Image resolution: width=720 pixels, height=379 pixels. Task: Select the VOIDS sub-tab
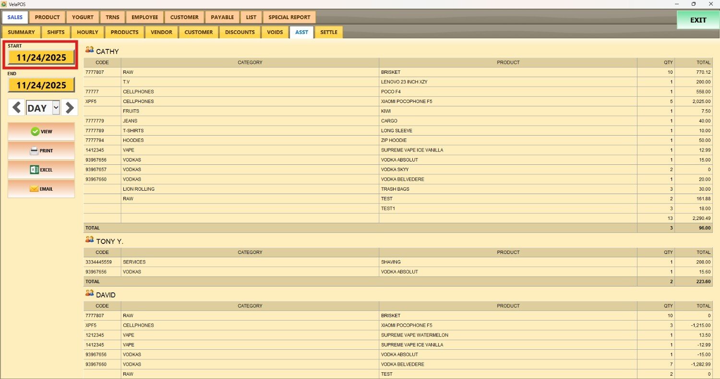tap(275, 32)
